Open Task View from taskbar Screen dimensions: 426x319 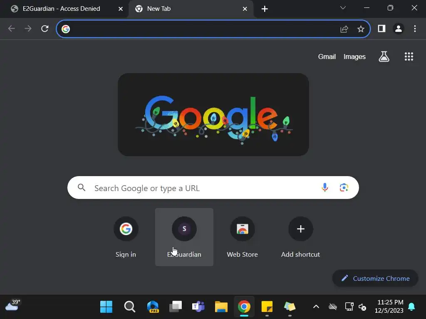coord(176,307)
